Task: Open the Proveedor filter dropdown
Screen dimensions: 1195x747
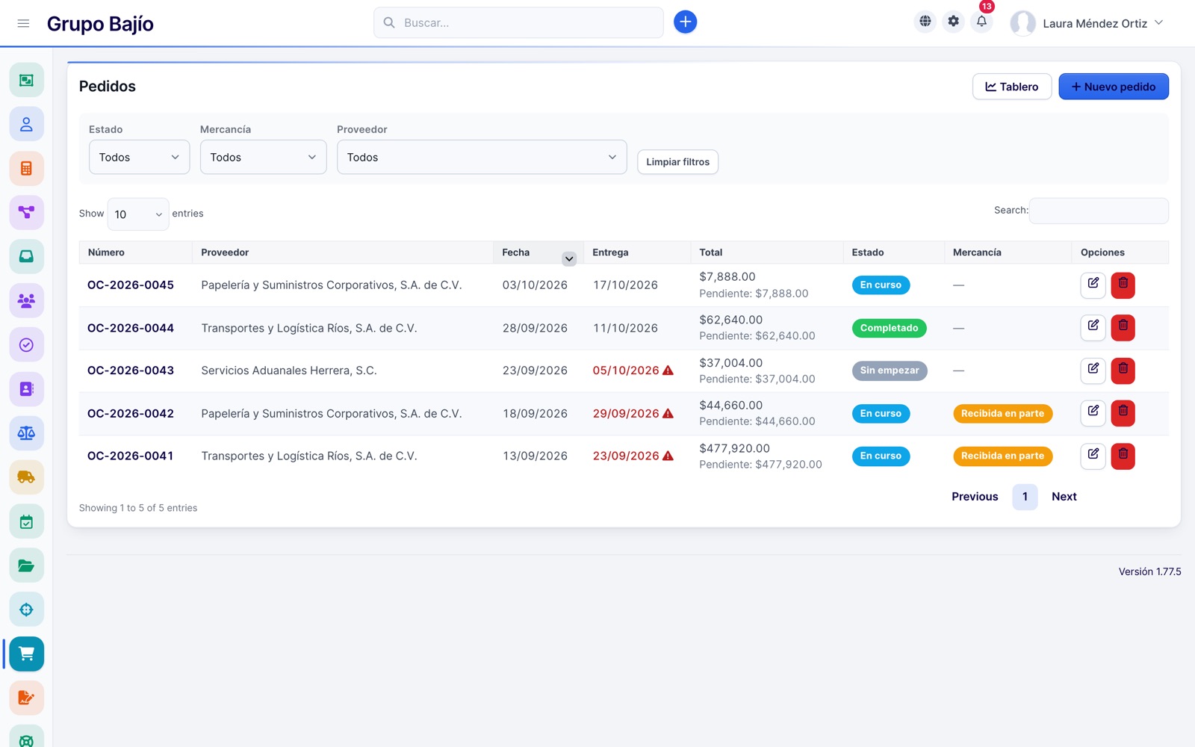Action: click(x=482, y=157)
